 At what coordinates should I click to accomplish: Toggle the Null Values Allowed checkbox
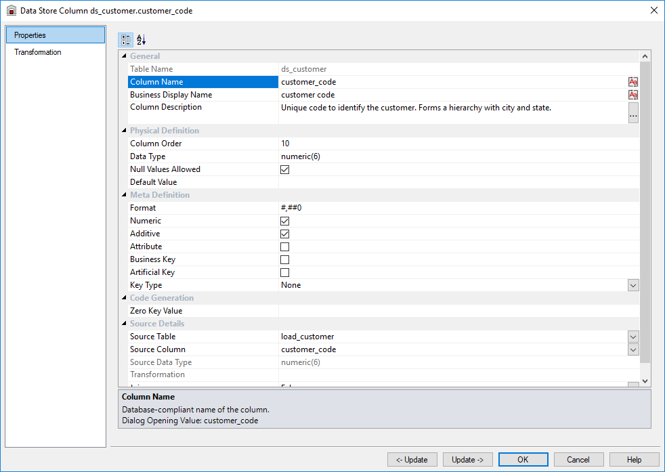tap(285, 169)
